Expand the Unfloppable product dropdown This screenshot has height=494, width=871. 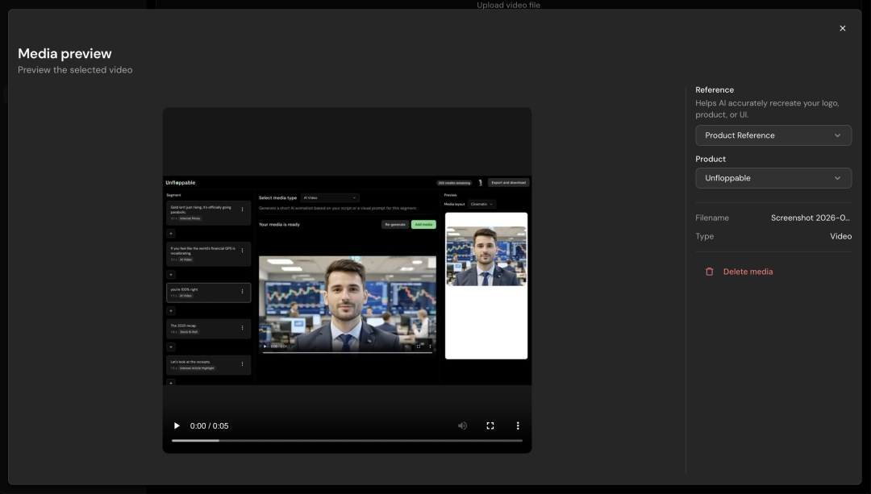pos(773,178)
